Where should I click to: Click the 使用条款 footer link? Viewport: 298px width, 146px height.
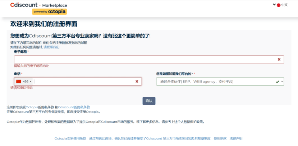[x=220, y=138]
